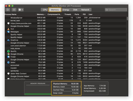Sort by Threads column header
The width and height of the screenshot is (133, 101).
(x=68, y=14)
